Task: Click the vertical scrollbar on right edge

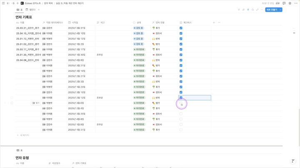Action: 299,127
